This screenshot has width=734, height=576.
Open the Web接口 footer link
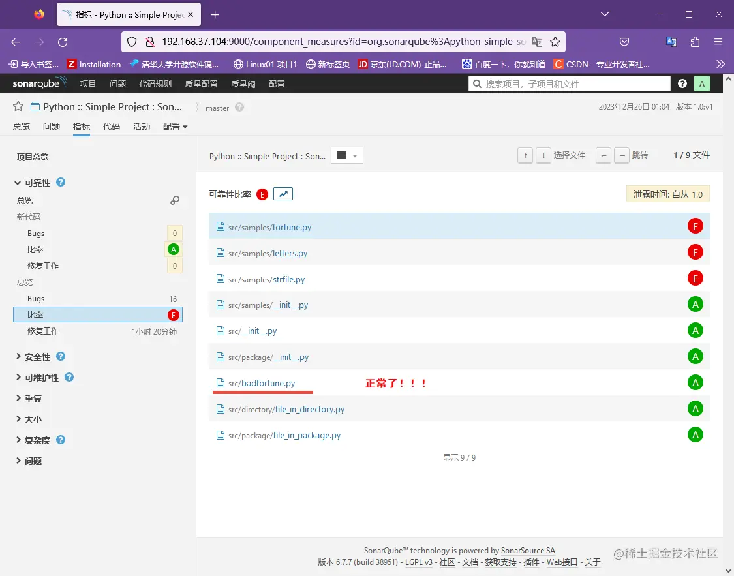coord(562,562)
